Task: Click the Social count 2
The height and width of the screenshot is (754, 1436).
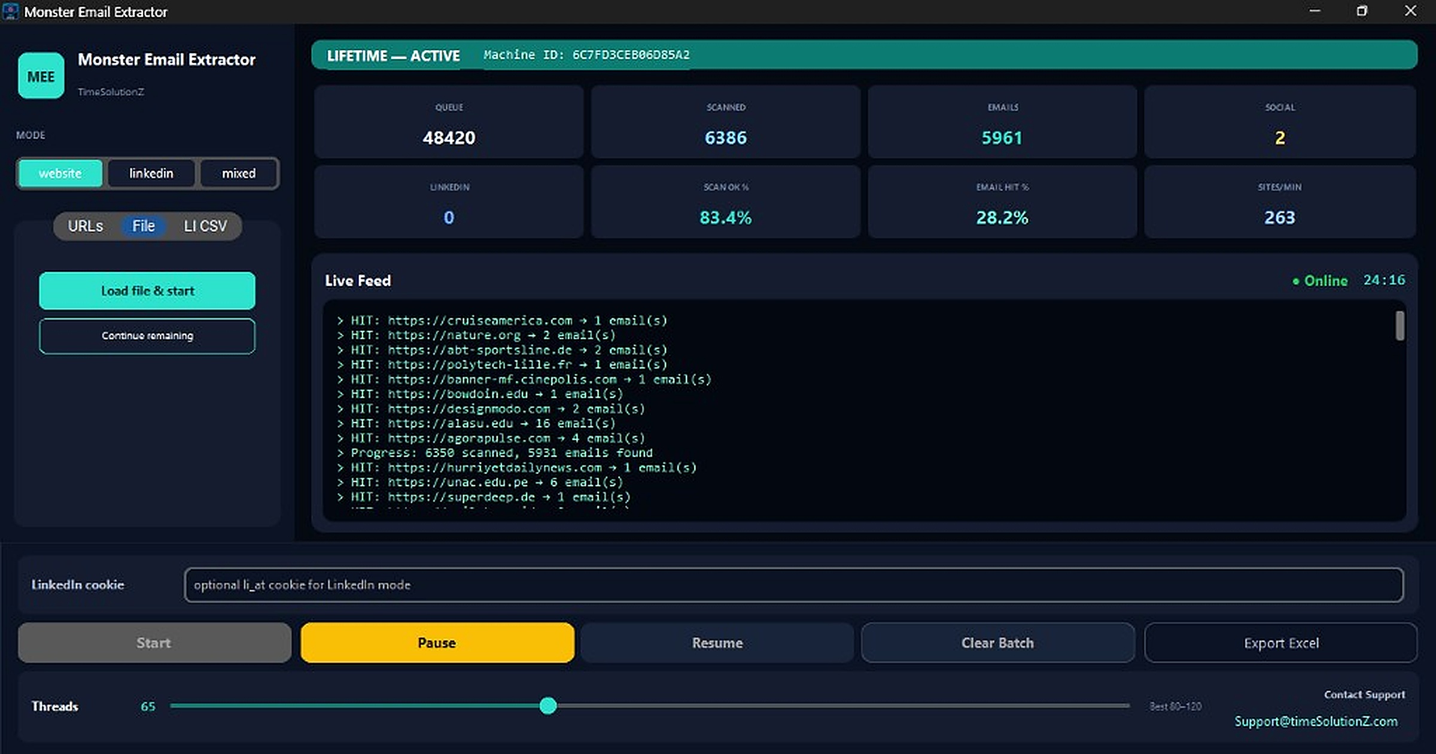Action: pos(1280,138)
